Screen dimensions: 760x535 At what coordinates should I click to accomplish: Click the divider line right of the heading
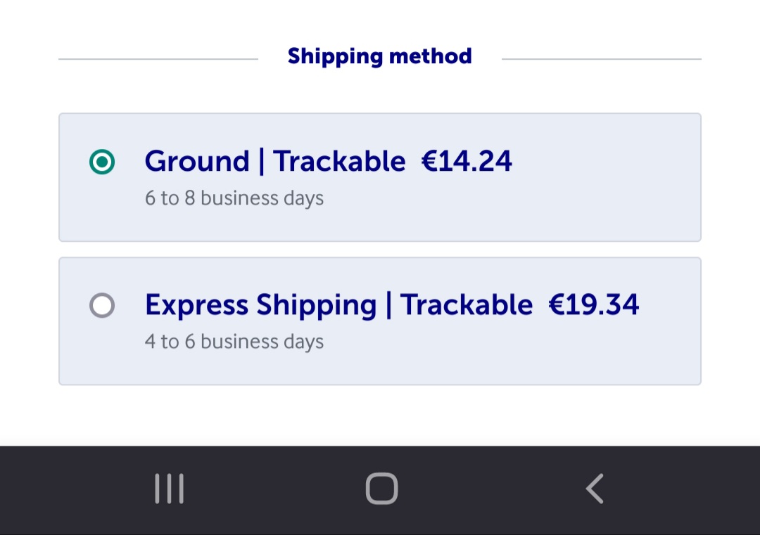[x=602, y=59]
